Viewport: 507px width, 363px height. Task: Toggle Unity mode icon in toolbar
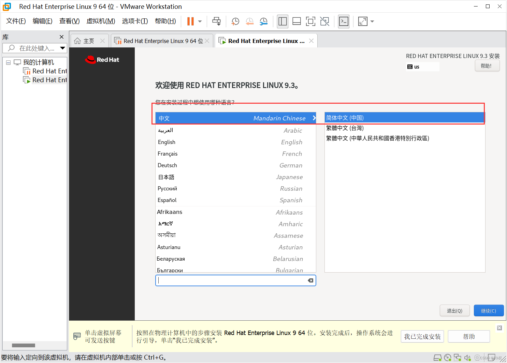[x=324, y=21]
